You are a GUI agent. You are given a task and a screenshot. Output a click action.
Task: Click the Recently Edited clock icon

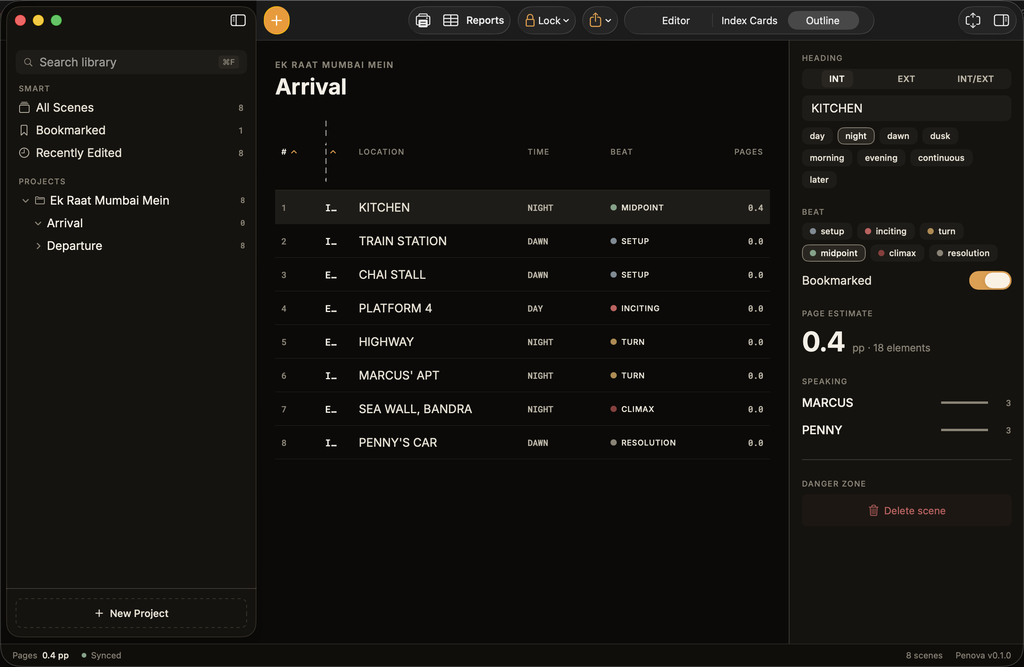coord(24,153)
